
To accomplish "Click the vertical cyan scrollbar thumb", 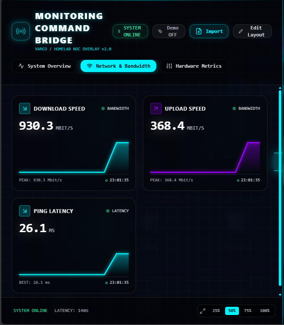I will pyautogui.click(x=280, y=188).
